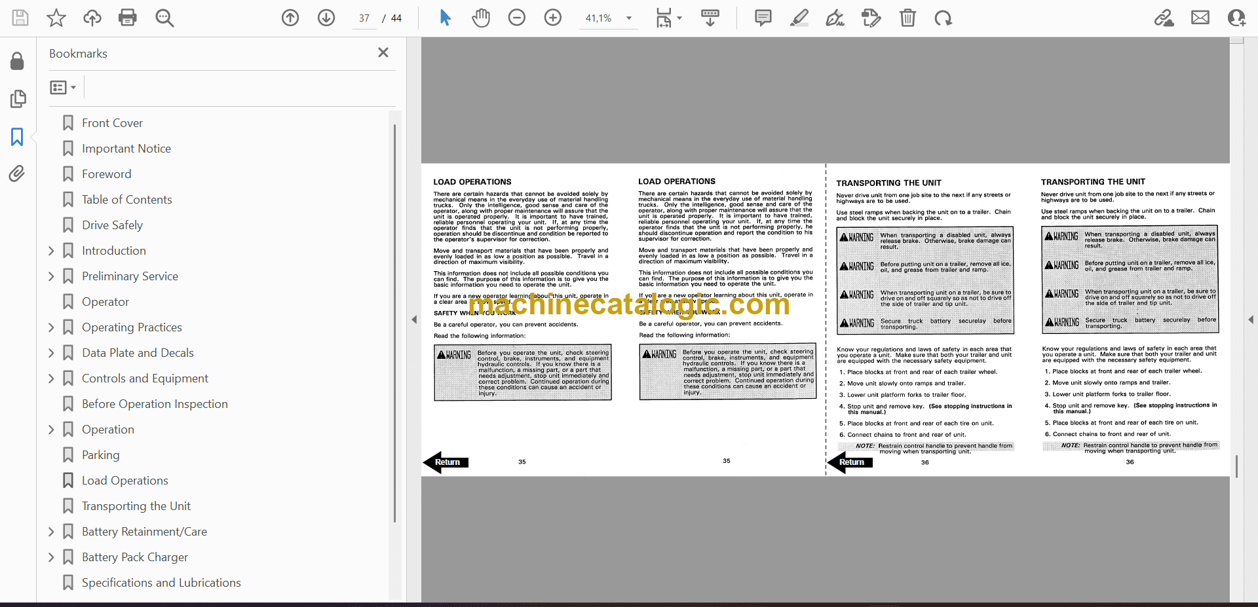Go to Table of Contents bookmark
1258x607 pixels.
(x=127, y=200)
